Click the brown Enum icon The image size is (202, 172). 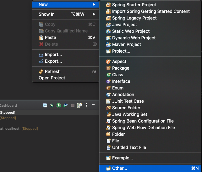pos(108,88)
